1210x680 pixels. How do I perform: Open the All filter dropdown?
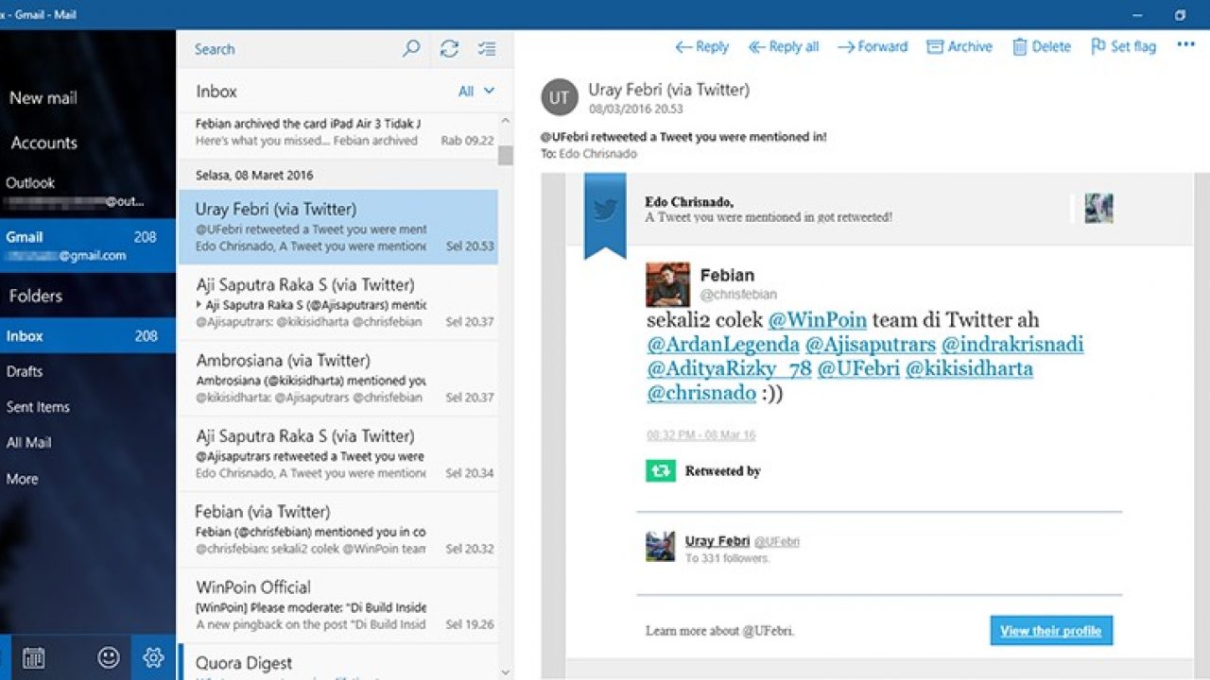[476, 92]
